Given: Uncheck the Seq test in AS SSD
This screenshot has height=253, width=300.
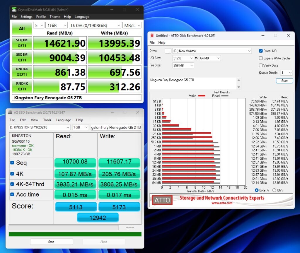Looking at the screenshot, I should coord(12,163).
